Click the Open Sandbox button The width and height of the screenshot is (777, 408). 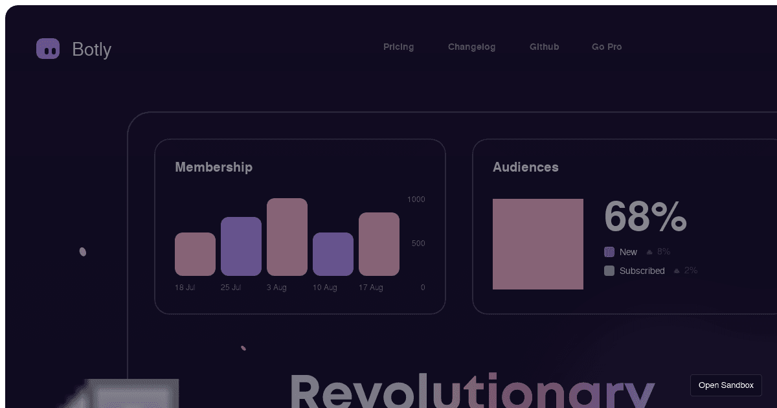[726, 385]
